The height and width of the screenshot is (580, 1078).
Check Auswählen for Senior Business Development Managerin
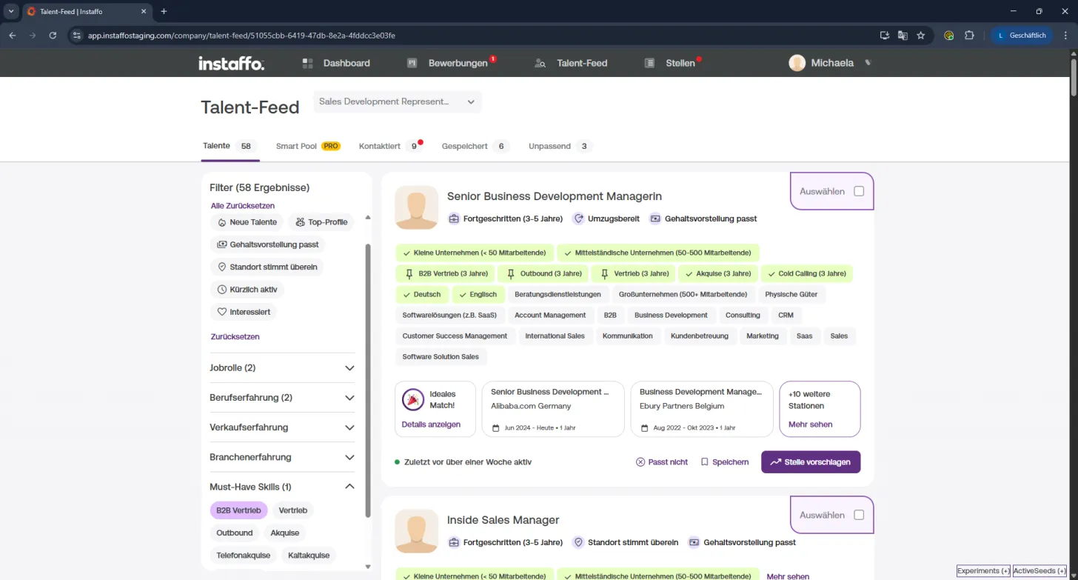[x=859, y=191]
